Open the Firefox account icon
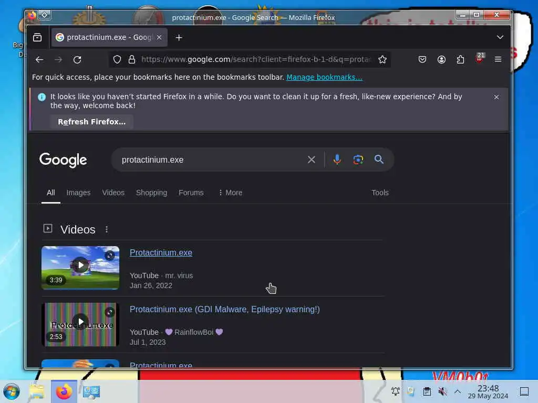Viewport: 538px width, 403px height. [x=441, y=60]
